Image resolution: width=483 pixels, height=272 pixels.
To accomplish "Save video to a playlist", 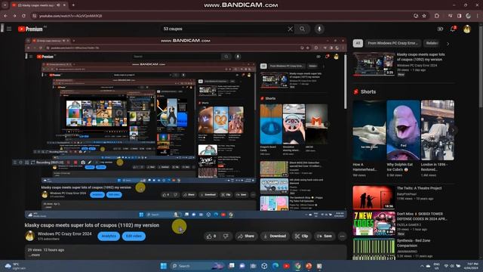I will [x=325, y=236].
